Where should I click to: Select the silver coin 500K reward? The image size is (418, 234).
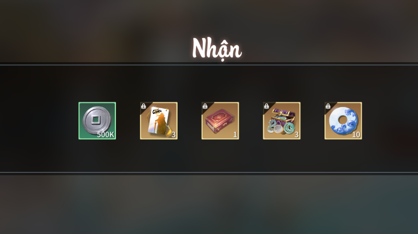click(97, 121)
